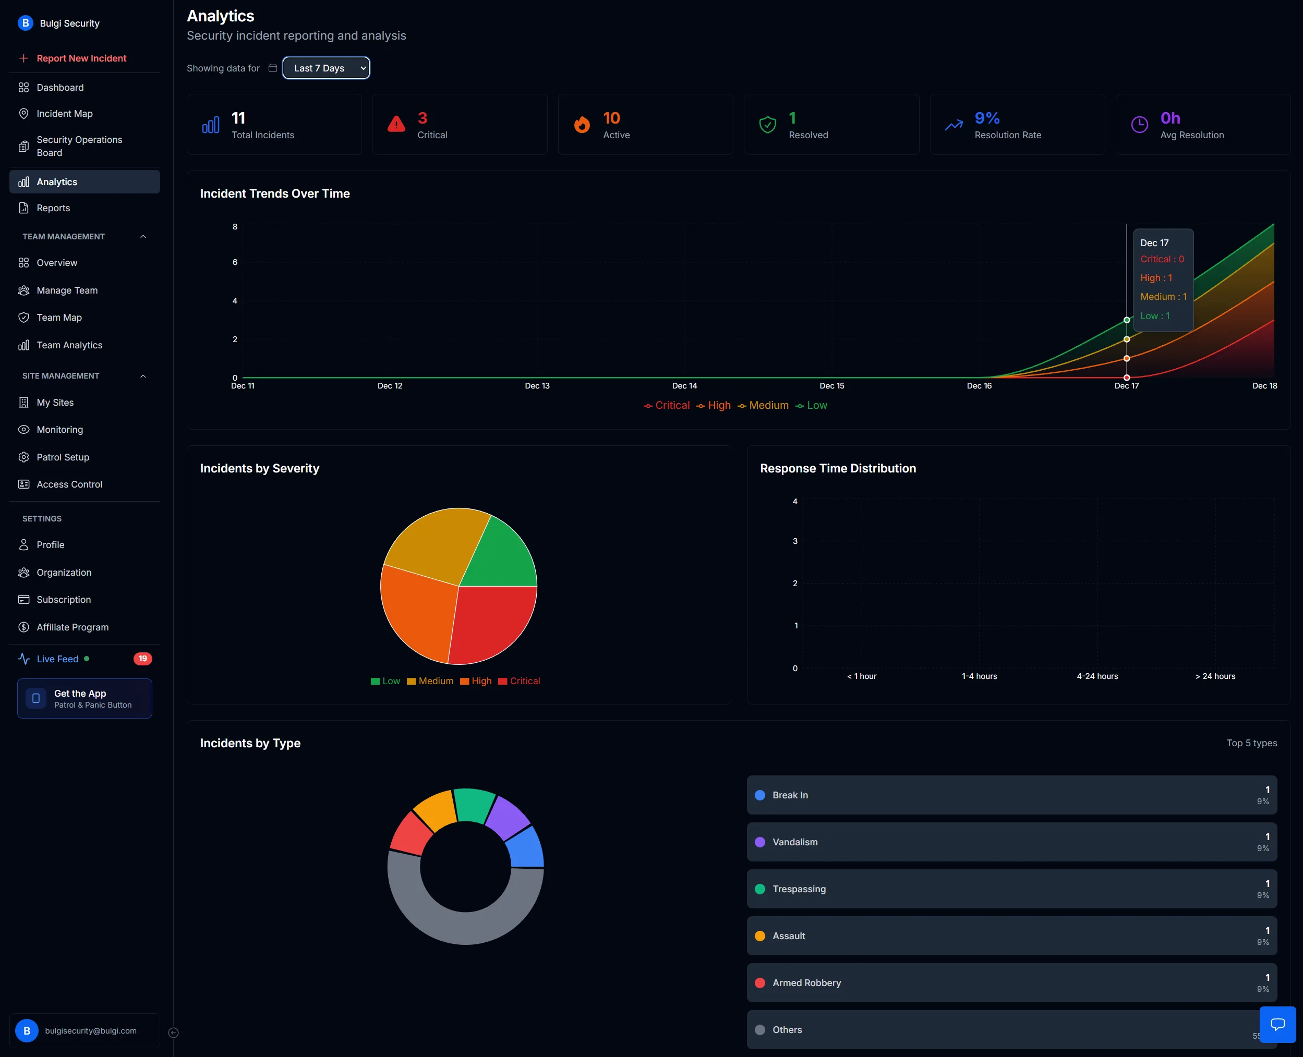The width and height of the screenshot is (1303, 1057).
Task: Collapse the Site Management section
Action: point(143,375)
